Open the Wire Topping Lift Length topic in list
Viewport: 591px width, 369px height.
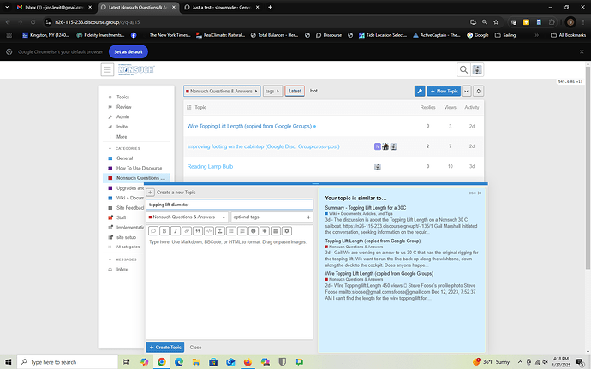[x=249, y=126]
